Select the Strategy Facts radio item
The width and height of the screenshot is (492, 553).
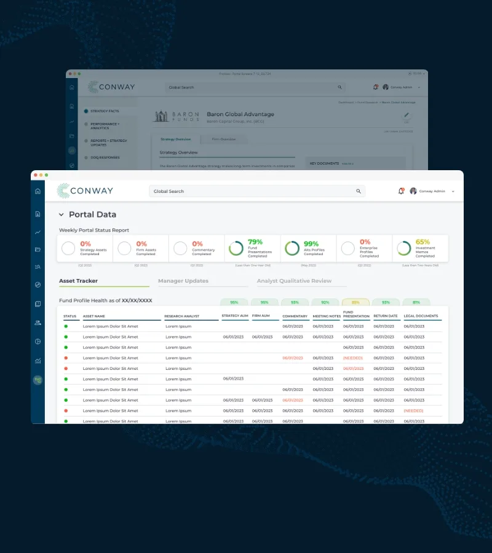point(86,111)
